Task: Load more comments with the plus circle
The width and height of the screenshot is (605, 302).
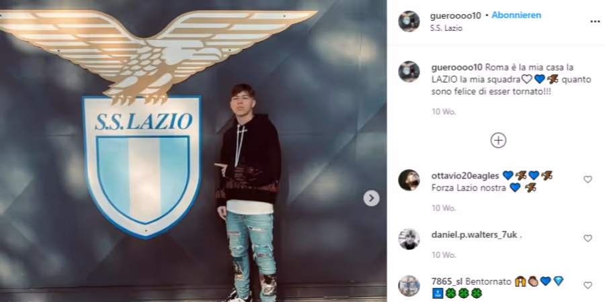Action: pyautogui.click(x=498, y=140)
